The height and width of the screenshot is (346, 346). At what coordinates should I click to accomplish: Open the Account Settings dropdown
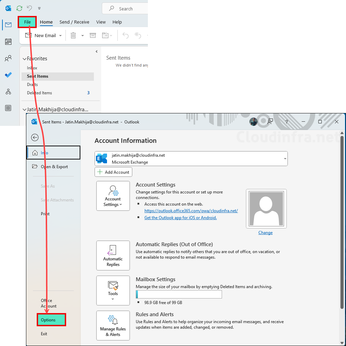(113, 196)
